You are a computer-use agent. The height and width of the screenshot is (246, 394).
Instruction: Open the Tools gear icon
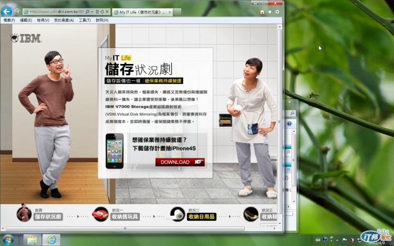pos(277,12)
